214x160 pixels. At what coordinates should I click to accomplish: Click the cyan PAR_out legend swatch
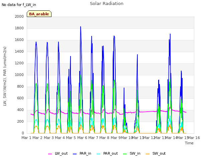98,154
